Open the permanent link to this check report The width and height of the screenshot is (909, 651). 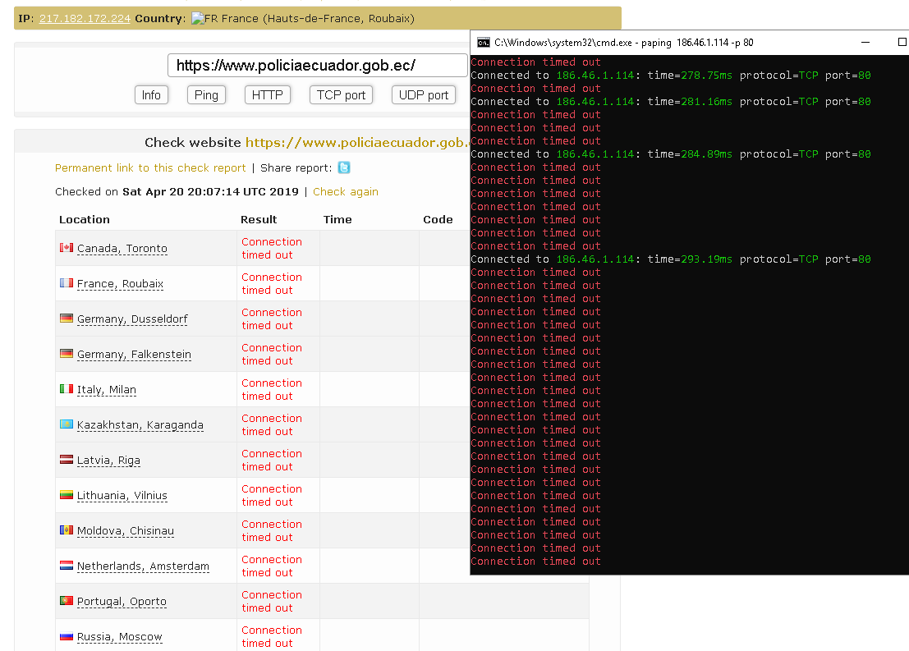pyautogui.click(x=150, y=167)
